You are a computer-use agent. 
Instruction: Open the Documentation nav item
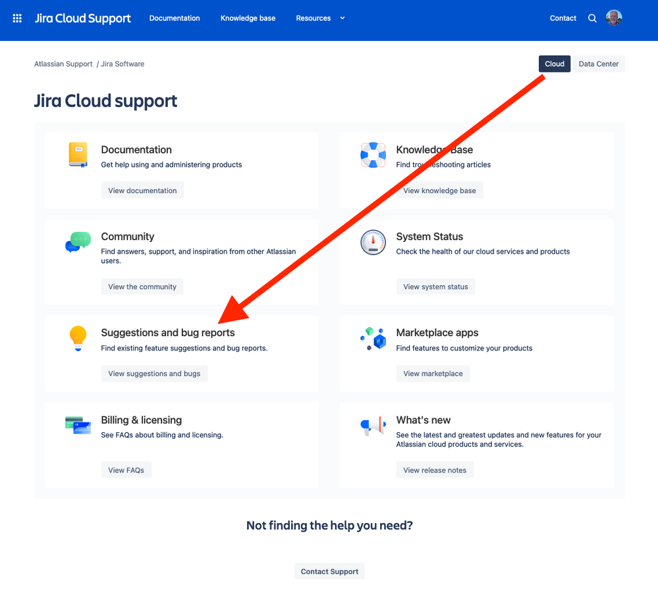point(175,18)
